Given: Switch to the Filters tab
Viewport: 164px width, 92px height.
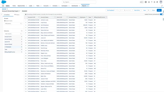Looking at the screenshot, I should coord(17,15).
